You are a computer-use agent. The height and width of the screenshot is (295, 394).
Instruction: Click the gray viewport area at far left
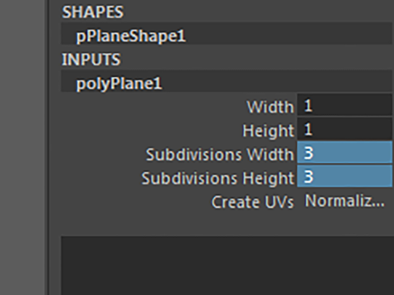(x=22, y=147)
